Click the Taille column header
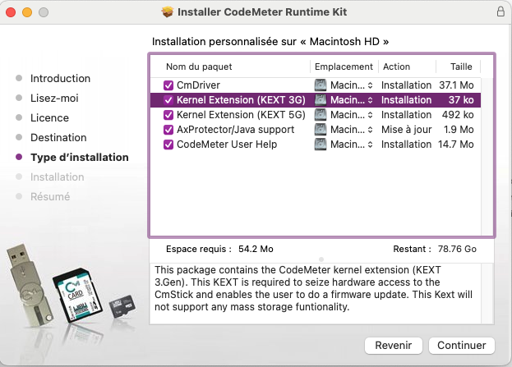 pos(461,67)
